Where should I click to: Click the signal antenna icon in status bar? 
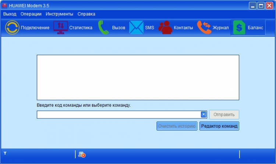pyautogui.click(x=5, y=153)
